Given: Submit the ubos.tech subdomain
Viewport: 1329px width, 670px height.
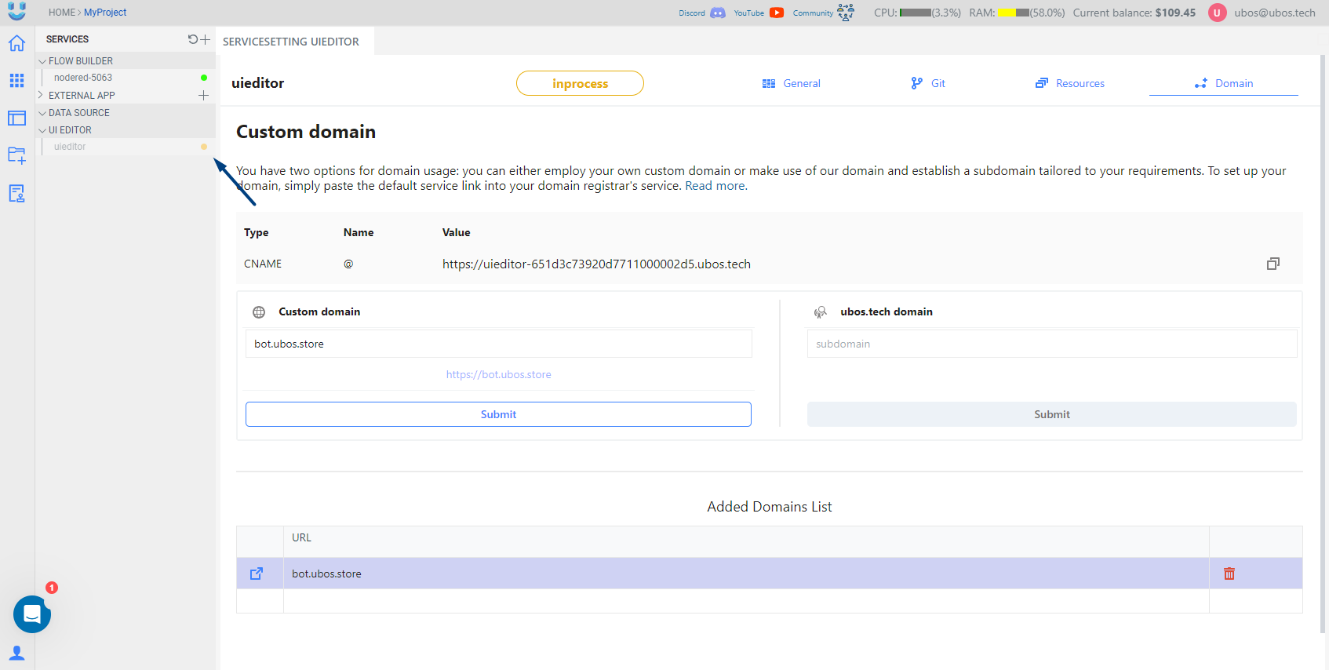Looking at the screenshot, I should [1051, 414].
